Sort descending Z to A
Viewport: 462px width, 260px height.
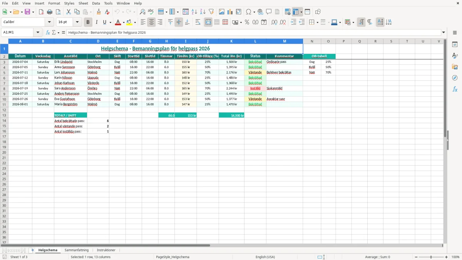tap(203, 12)
